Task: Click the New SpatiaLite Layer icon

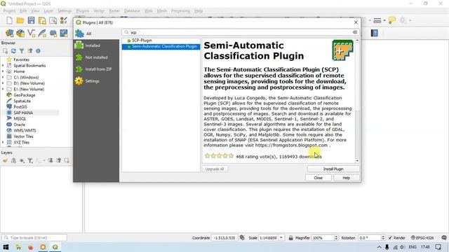Action: point(42,33)
